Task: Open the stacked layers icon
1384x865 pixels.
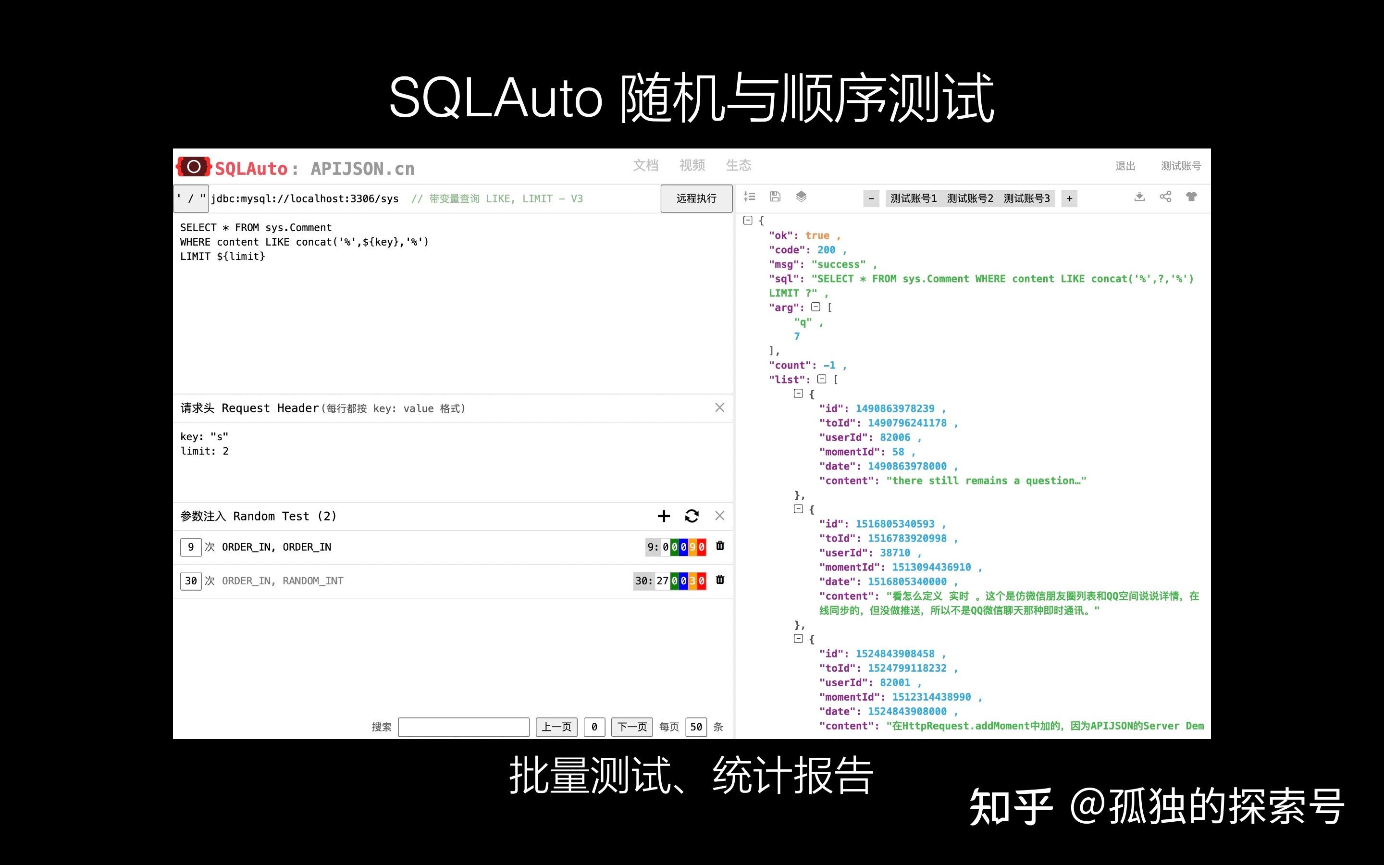Action: point(801,197)
